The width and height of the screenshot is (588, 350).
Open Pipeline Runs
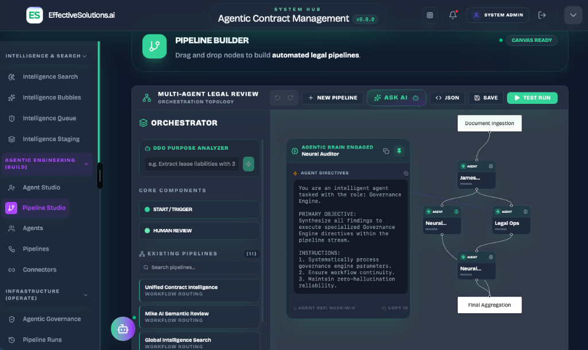[x=42, y=340]
